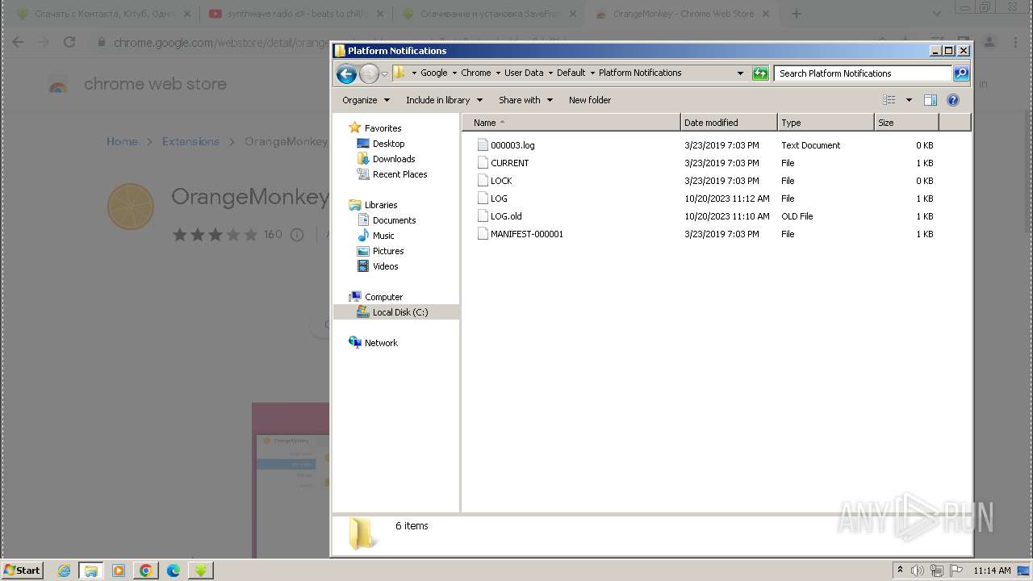Click the Back arrow in Explorer

pos(346,74)
